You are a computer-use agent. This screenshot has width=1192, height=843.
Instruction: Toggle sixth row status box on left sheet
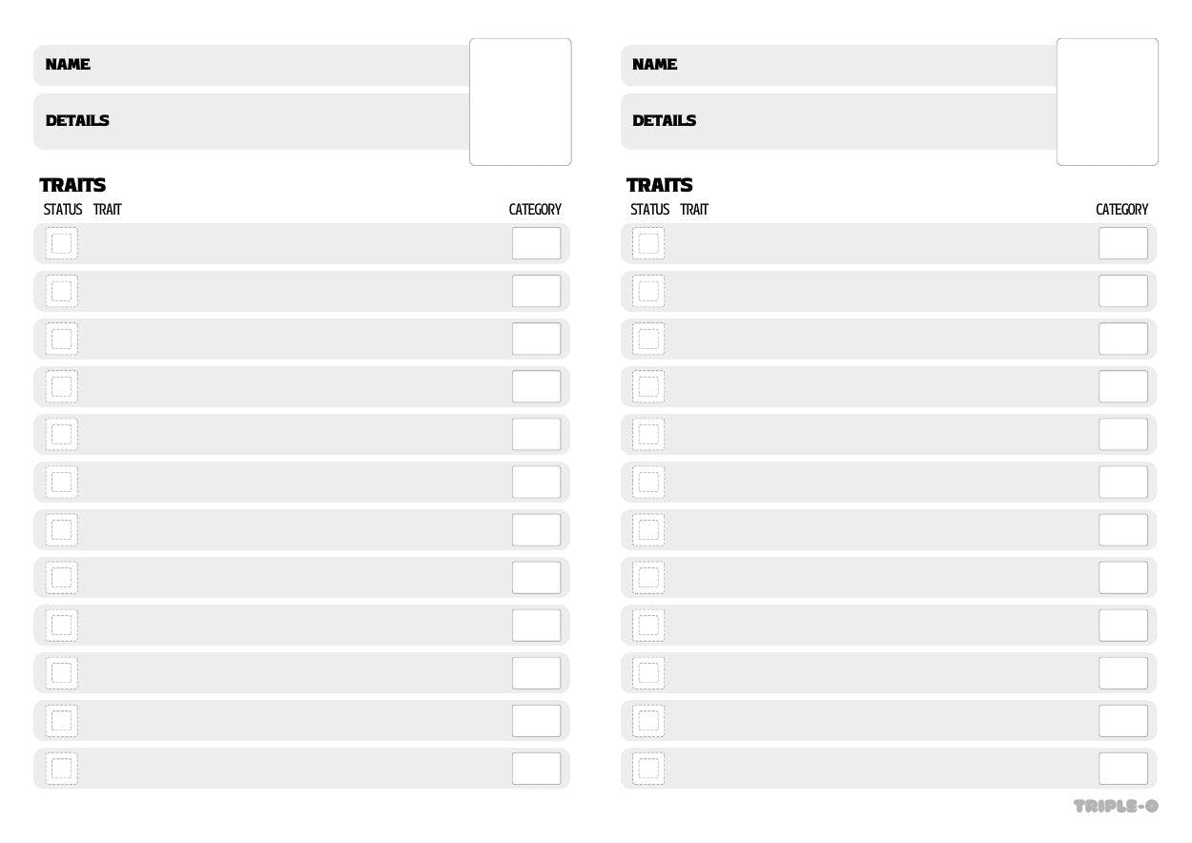pyautogui.click(x=61, y=482)
